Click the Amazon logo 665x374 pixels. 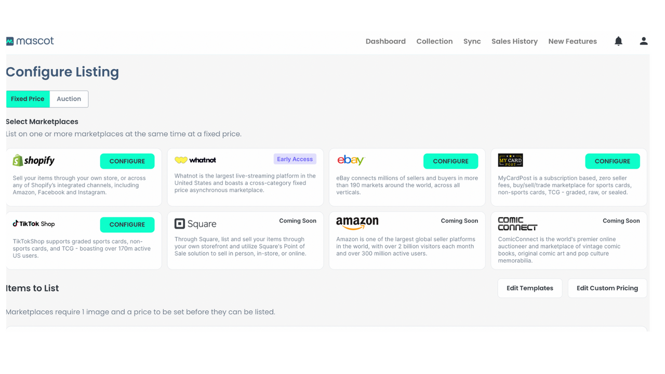pyautogui.click(x=357, y=223)
